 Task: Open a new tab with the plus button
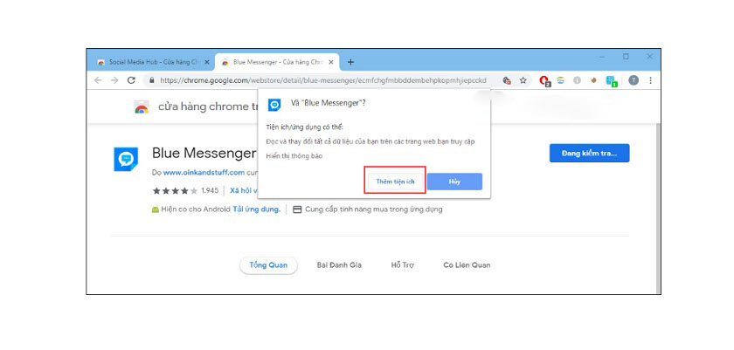coord(350,62)
